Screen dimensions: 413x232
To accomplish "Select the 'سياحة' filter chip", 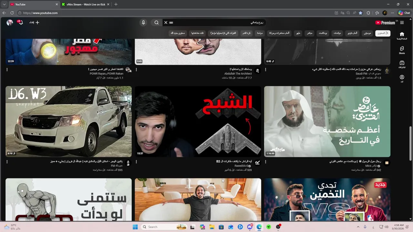I will pos(260,33).
